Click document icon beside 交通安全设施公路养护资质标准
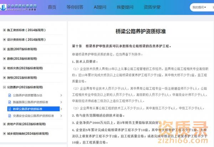Image resolution: width=214 pixels, height=147 pixels. 9,115
